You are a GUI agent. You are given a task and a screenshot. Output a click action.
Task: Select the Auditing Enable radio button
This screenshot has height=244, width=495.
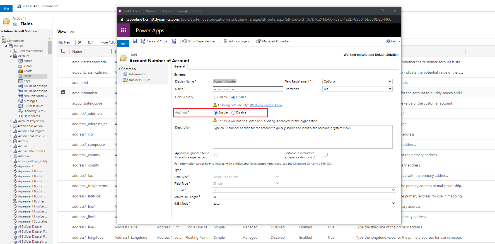tap(216, 113)
